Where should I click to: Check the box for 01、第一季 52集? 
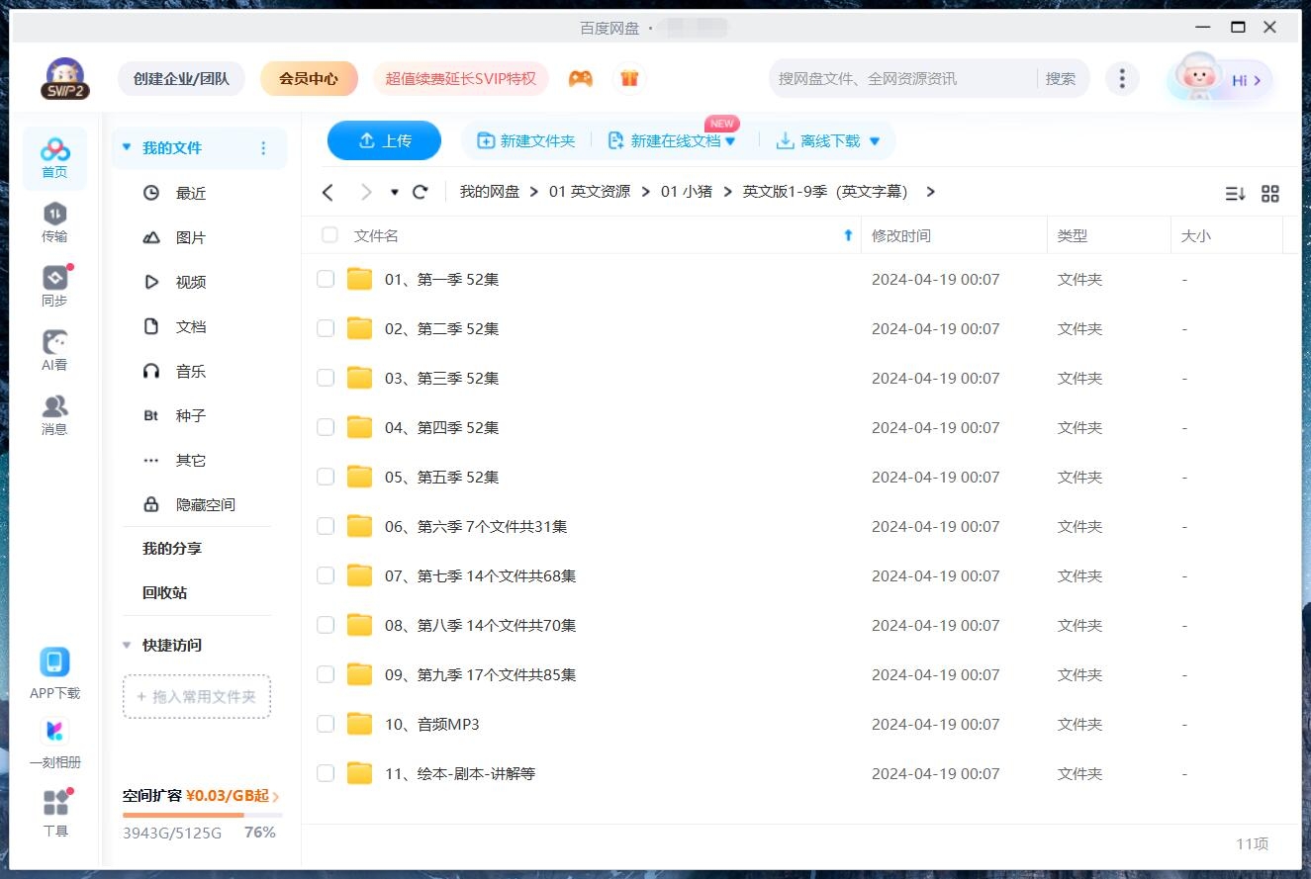click(x=326, y=279)
